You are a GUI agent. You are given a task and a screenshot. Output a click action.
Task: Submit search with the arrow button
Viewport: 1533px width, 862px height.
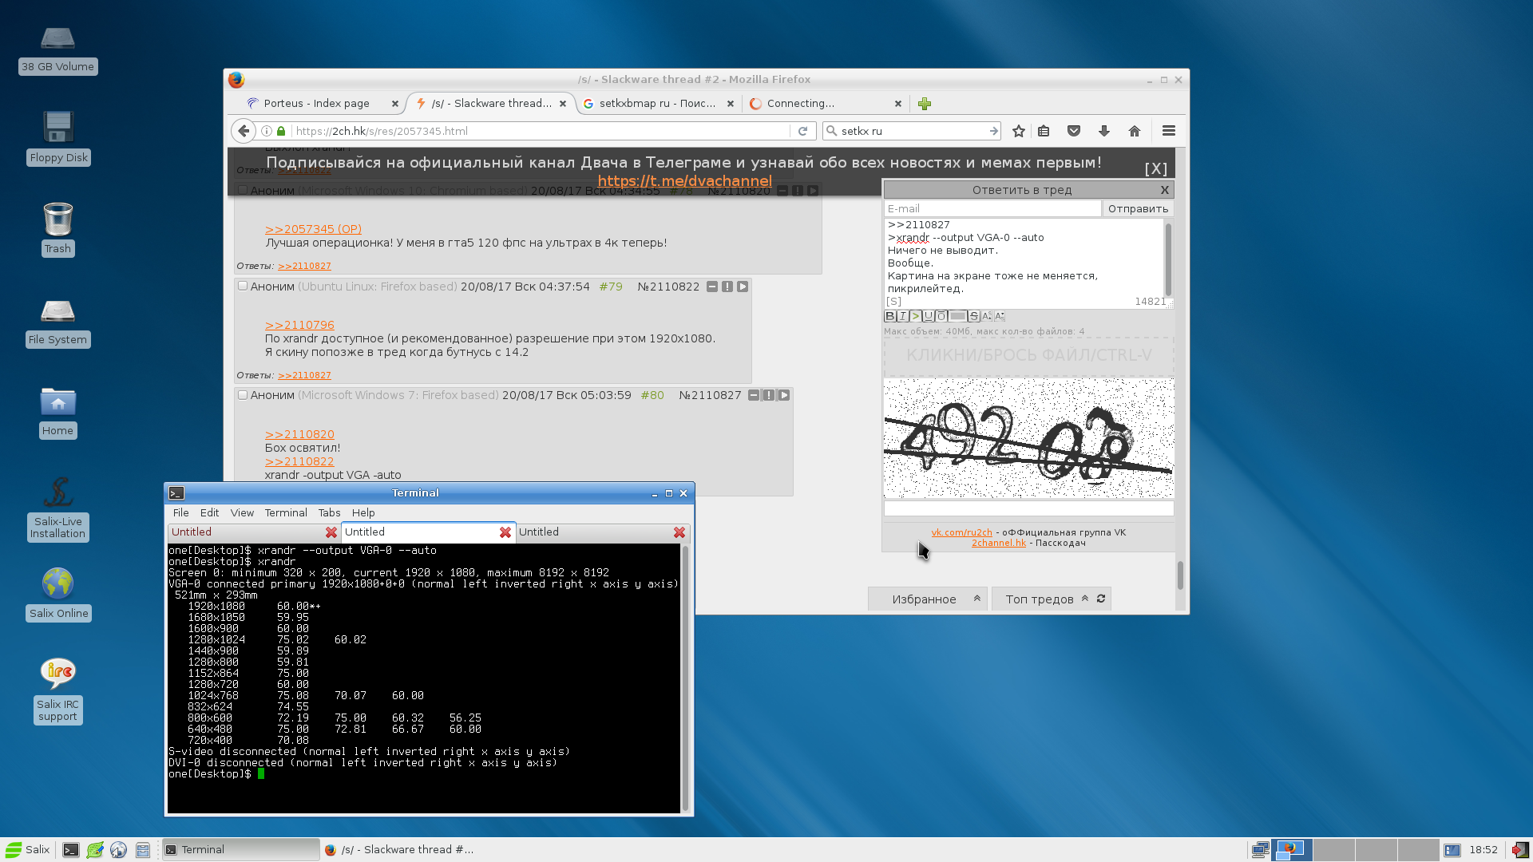click(993, 131)
